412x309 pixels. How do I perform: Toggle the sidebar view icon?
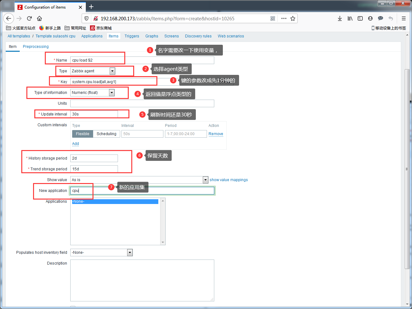tap(360, 18)
